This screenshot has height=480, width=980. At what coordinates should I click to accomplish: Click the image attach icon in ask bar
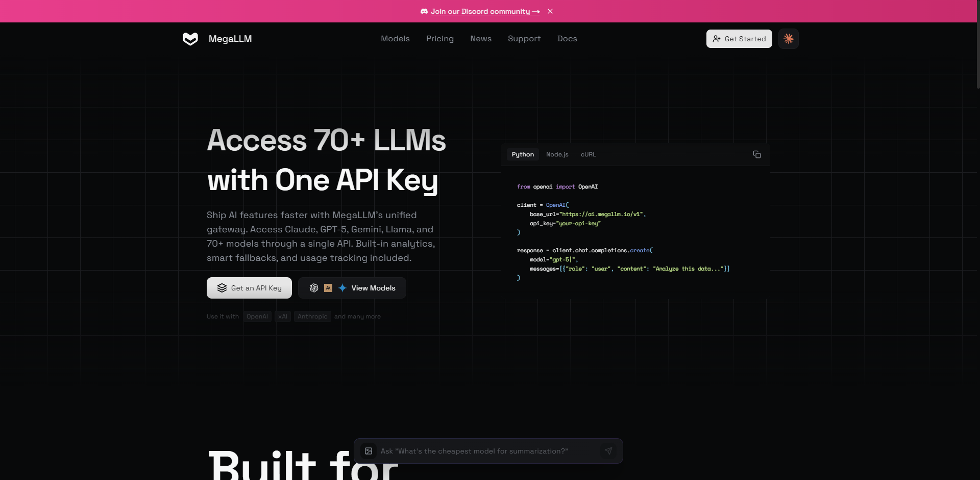click(x=369, y=451)
